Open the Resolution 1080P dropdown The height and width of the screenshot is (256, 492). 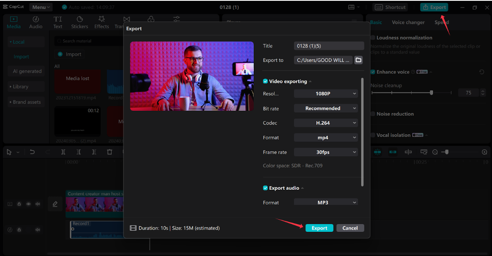tap(326, 94)
